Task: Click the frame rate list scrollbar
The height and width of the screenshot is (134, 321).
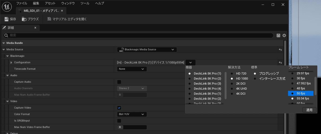Action: [315, 86]
